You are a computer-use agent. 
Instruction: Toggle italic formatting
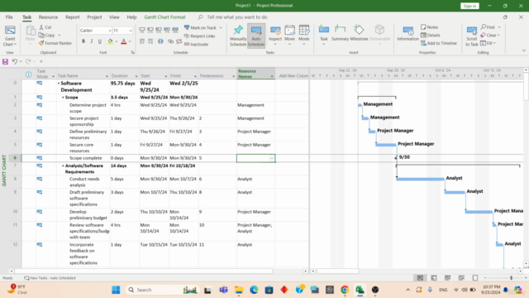pyautogui.click(x=92, y=41)
